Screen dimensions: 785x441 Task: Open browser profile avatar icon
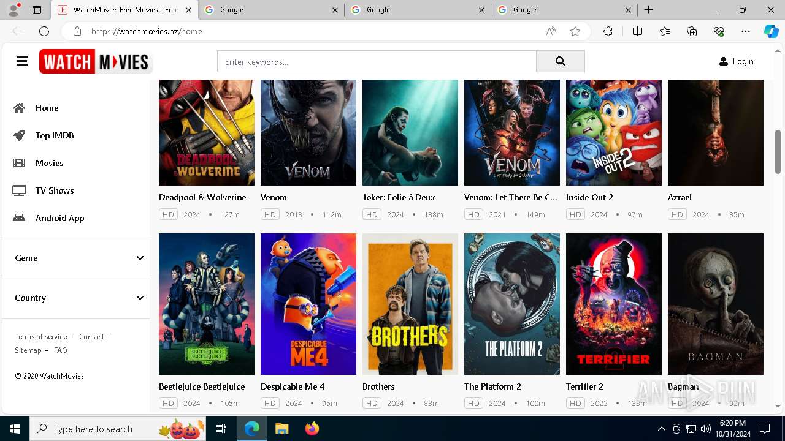coord(13,10)
